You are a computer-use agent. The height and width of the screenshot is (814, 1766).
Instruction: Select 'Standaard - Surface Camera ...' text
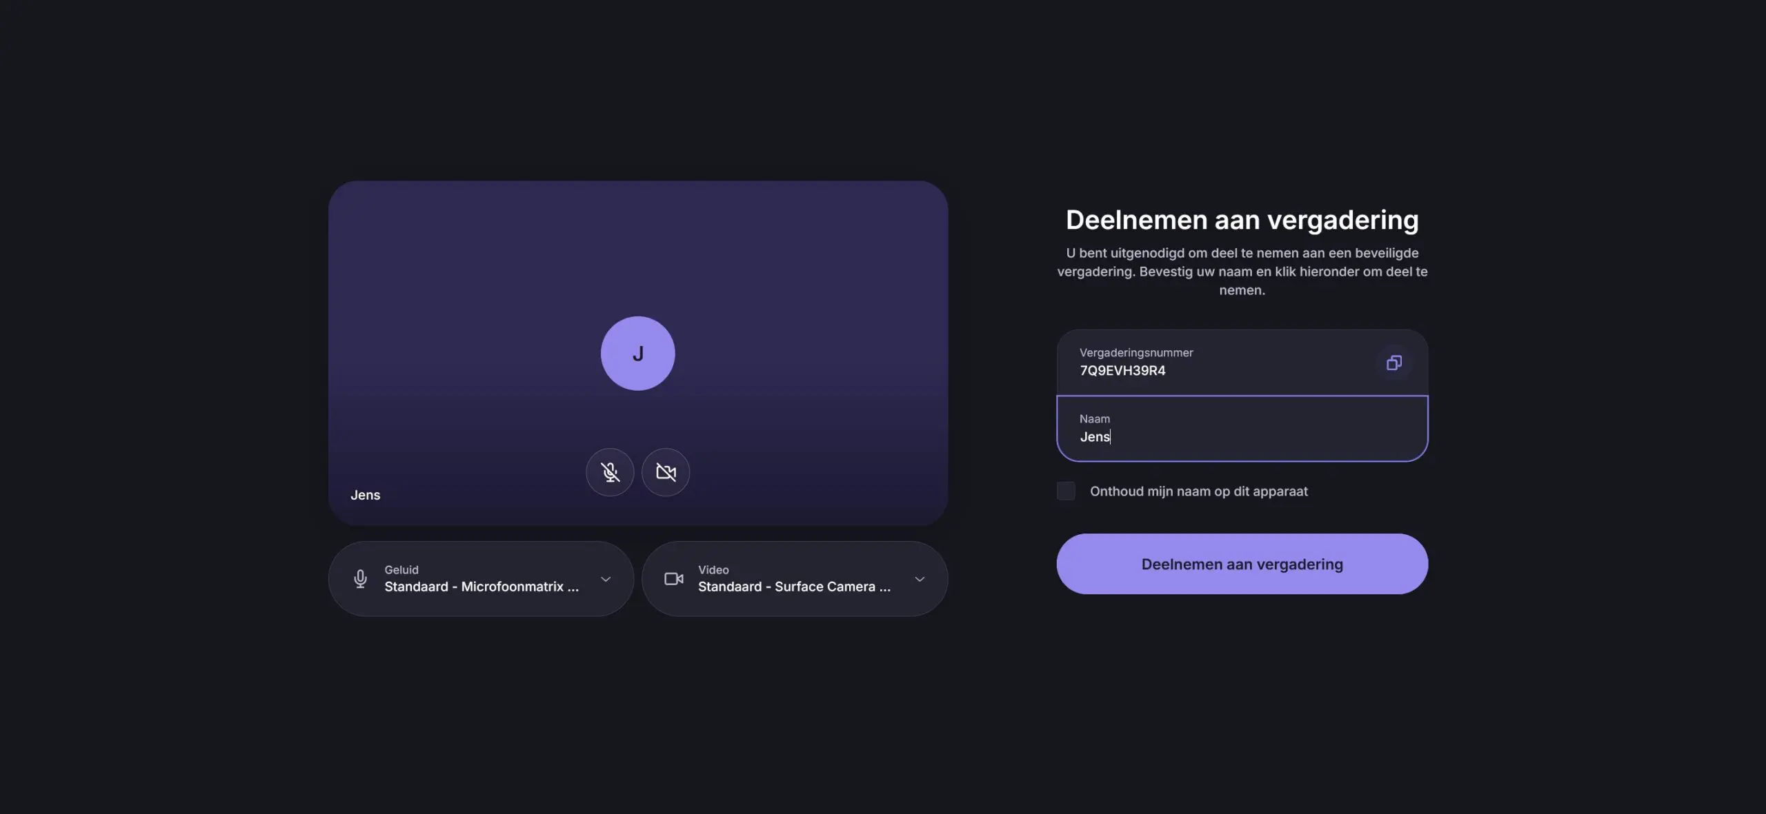pos(794,587)
